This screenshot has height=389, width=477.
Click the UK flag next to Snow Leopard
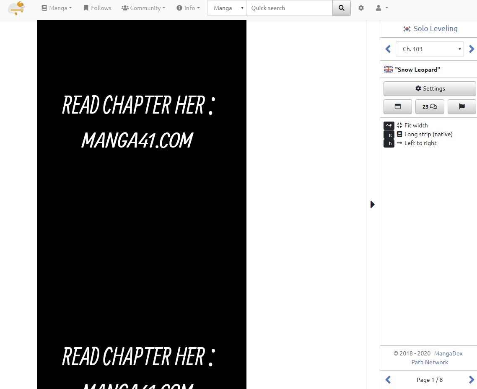(388, 69)
